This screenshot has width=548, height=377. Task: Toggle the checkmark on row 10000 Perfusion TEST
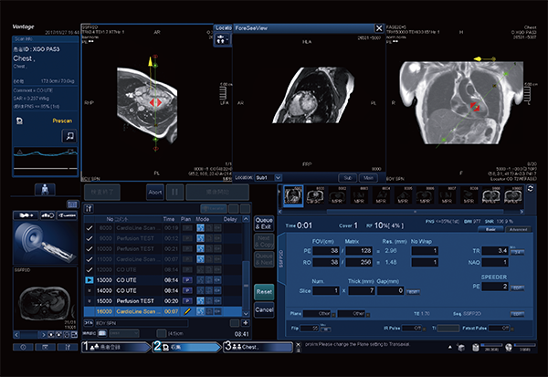pyautogui.click(x=90, y=249)
